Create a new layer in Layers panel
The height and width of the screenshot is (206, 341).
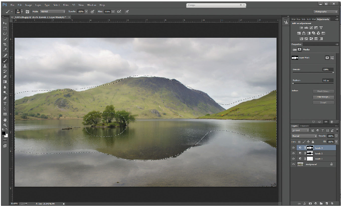point(327,203)
